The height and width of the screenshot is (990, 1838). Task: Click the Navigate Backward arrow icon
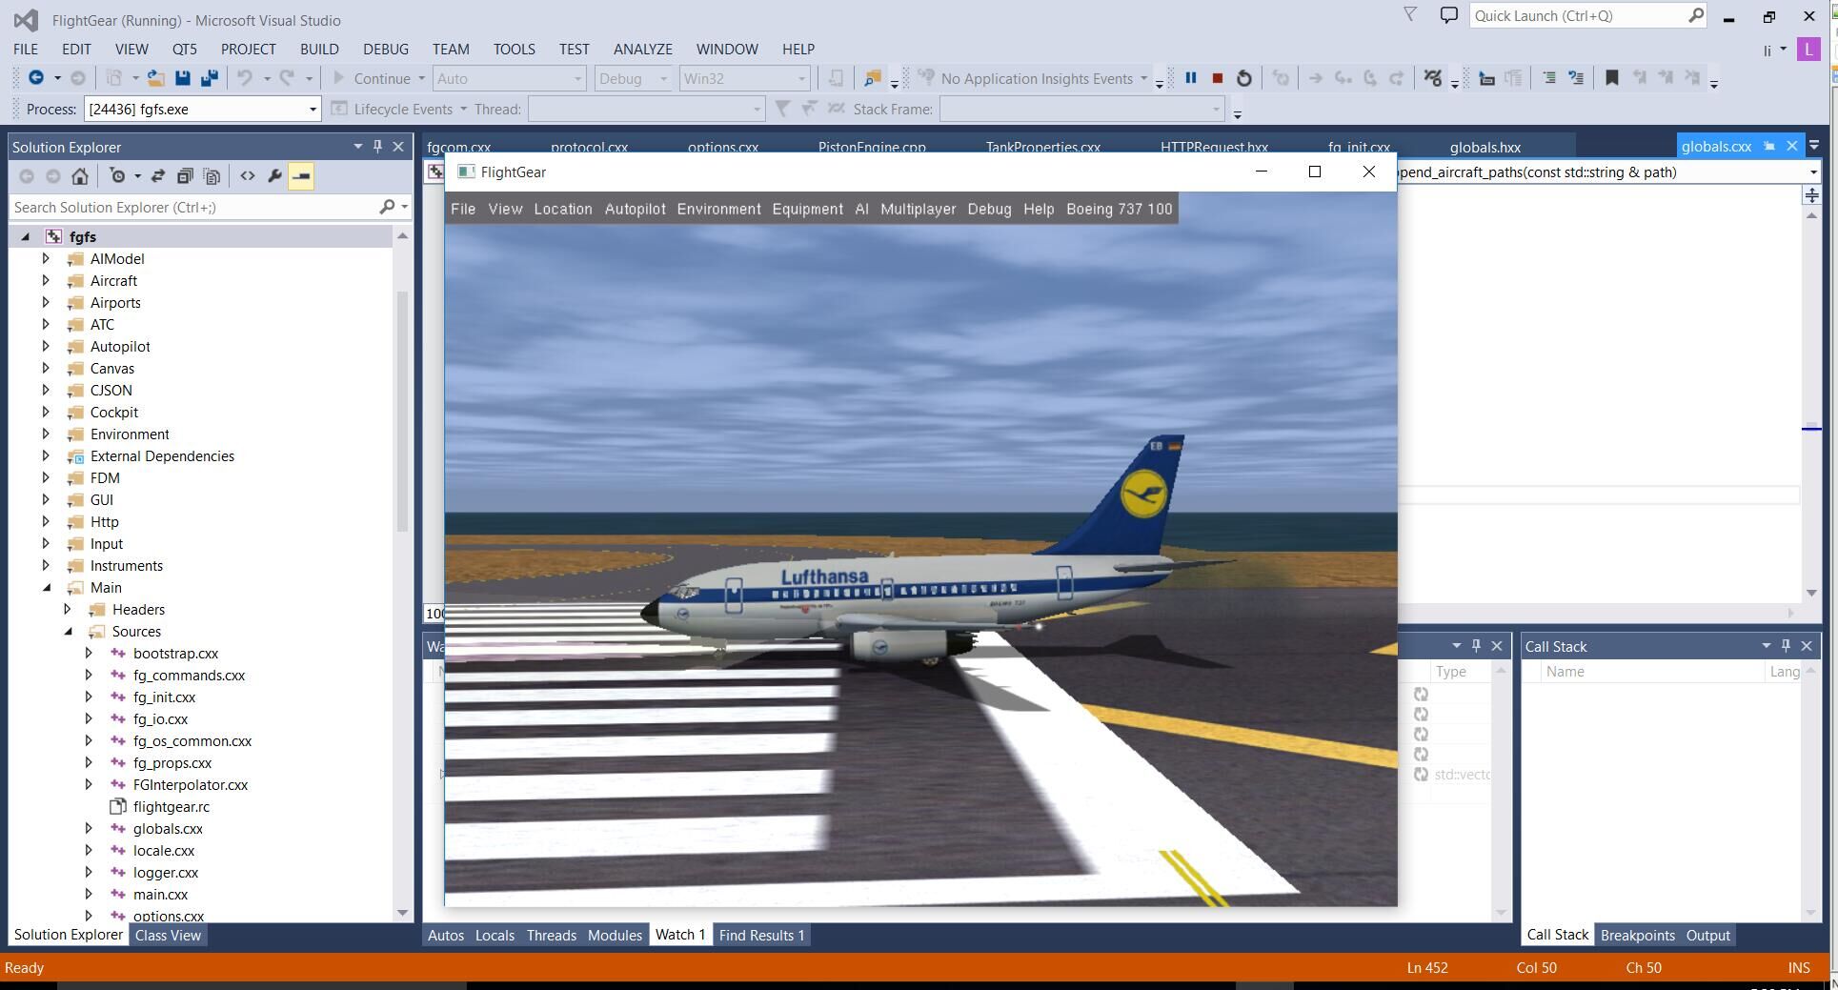click(x=35, y=78)
